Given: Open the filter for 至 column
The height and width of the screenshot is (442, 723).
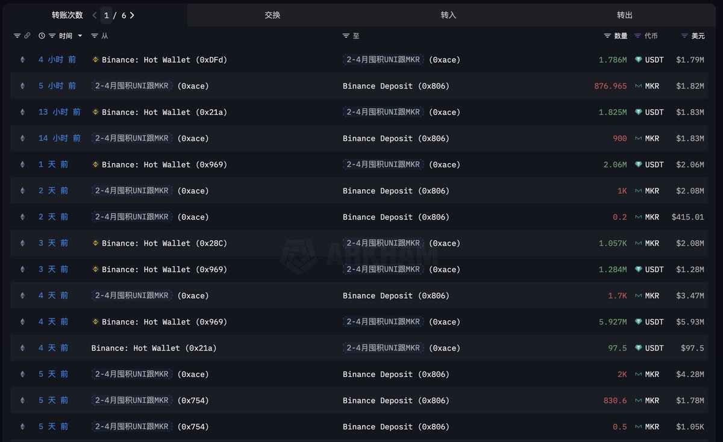Looking at the screenshot, I should click(x=346, y=36).
